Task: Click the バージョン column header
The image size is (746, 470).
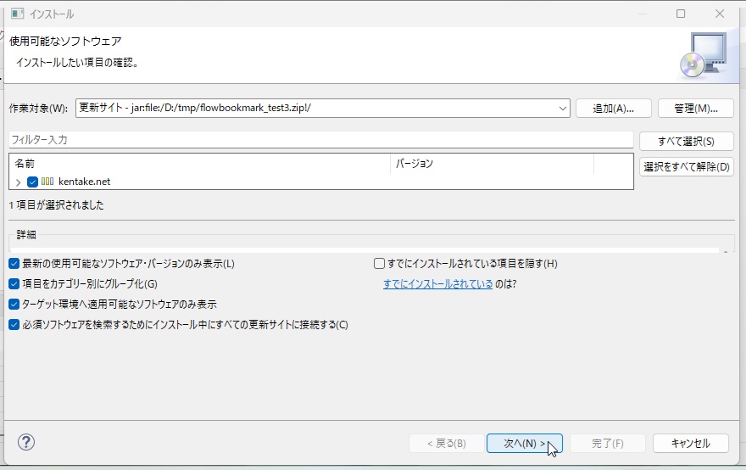Action: [492, 163]
